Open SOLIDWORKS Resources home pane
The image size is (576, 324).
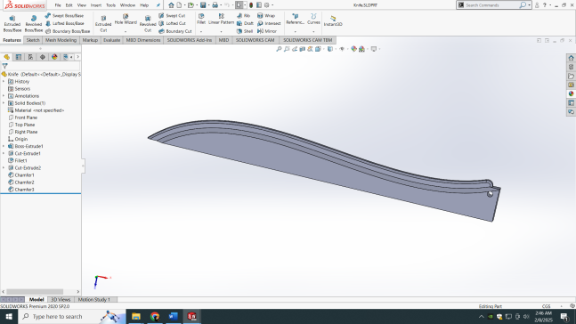571,58
